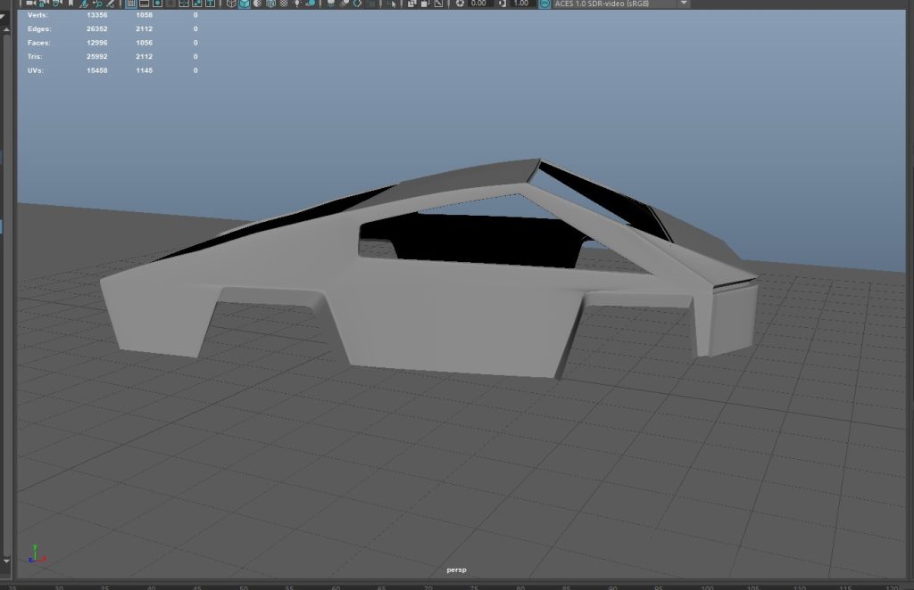The height and width of the screenshot is (590, 914).
Task: Click the Gamma value field 1.00
Action: pyautogui.click(x=521, y=4)
